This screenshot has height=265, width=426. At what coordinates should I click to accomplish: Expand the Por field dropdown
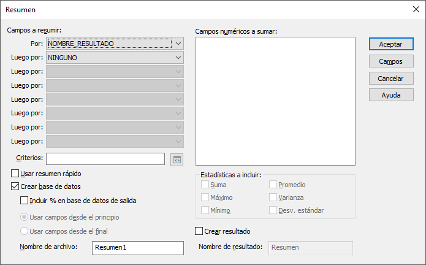pyautogui.click(x=178, y=44)
